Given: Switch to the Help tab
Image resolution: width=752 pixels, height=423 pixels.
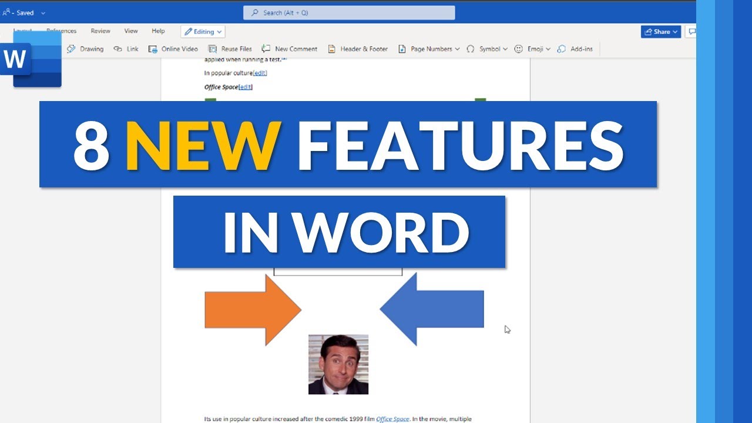Looking at the screenshot, I should click(158, 31).
